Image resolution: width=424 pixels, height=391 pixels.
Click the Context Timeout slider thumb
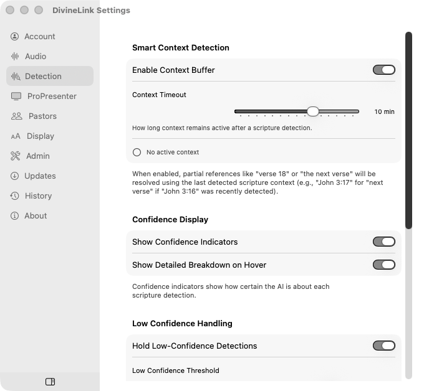pyautogui.click(x=313, y=111)
